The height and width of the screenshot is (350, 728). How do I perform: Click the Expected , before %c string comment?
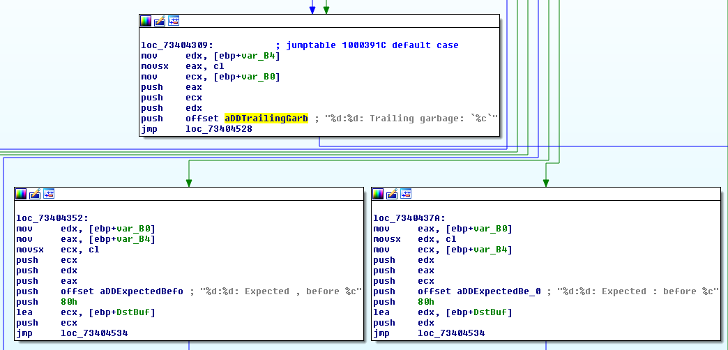[x=280, y=291]
